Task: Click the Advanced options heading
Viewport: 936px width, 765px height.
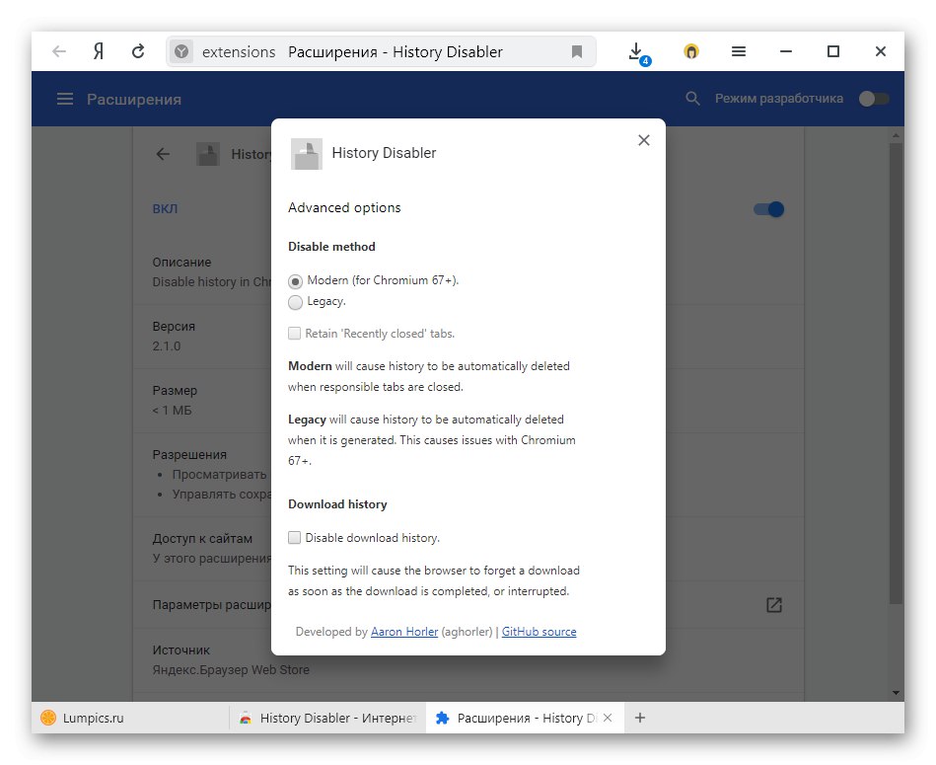Action: (344, 208)
